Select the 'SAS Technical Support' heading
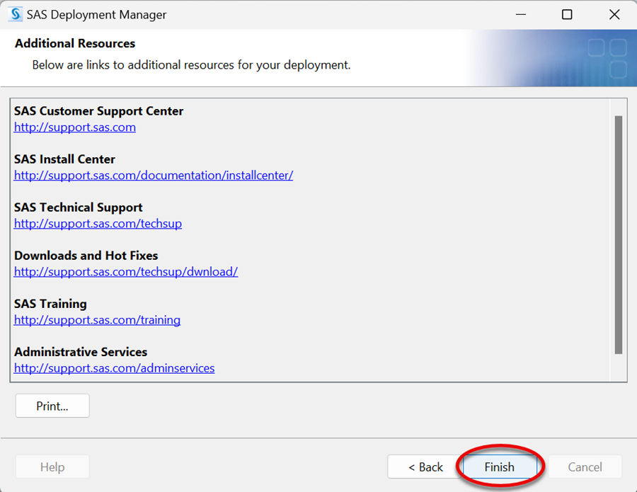The height and width of the screenshot is (492, 637). [x=79, y=207]
